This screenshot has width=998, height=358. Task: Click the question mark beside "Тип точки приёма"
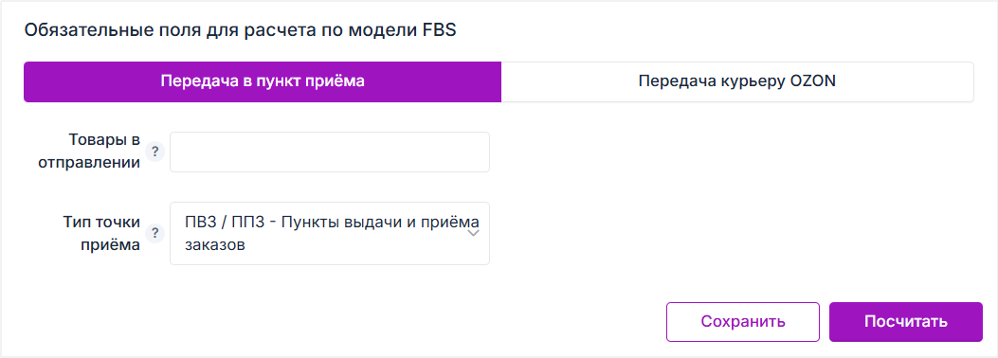click(x=154, y=233)
